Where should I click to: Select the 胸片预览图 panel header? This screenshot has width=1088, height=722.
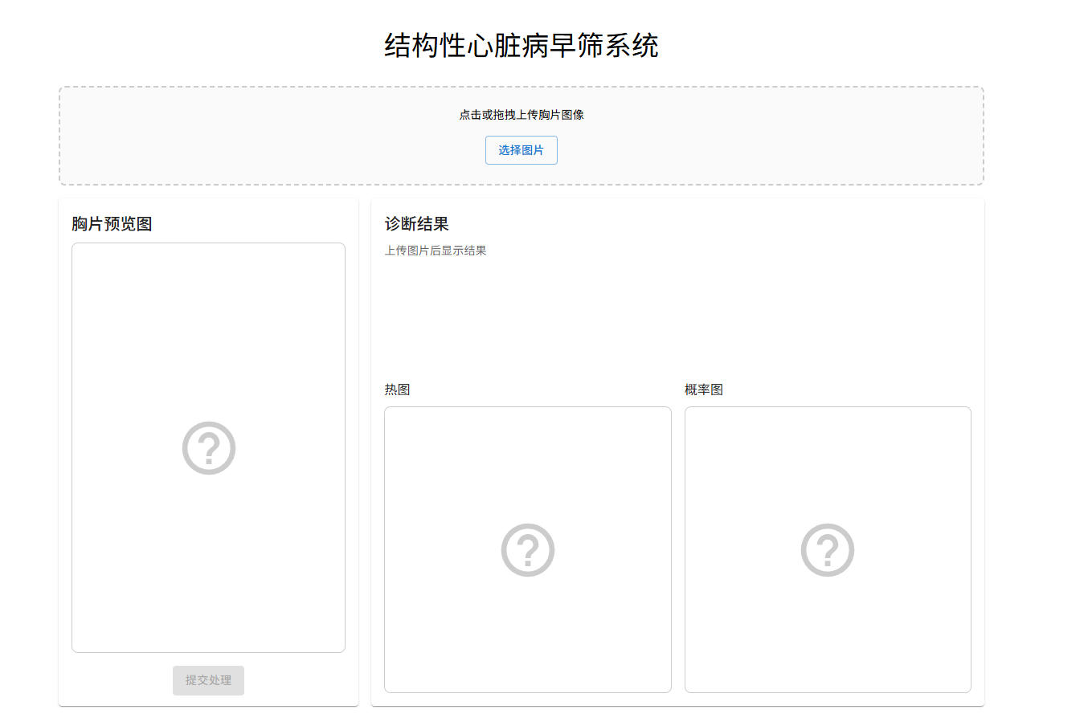click(111, 224)
